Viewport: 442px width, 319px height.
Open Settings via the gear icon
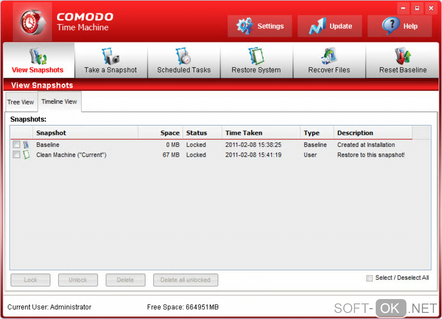pyautogui.click(x=245, y=26)
